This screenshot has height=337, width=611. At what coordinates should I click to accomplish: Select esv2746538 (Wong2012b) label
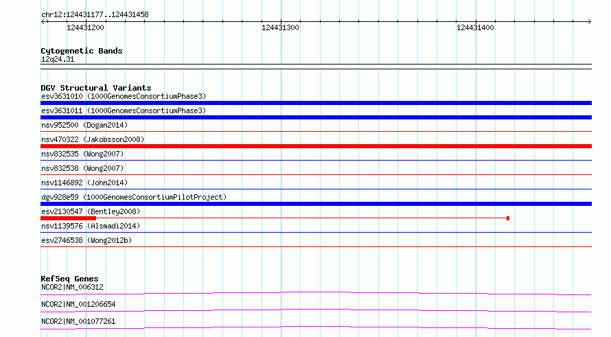(x=87, y=240)
